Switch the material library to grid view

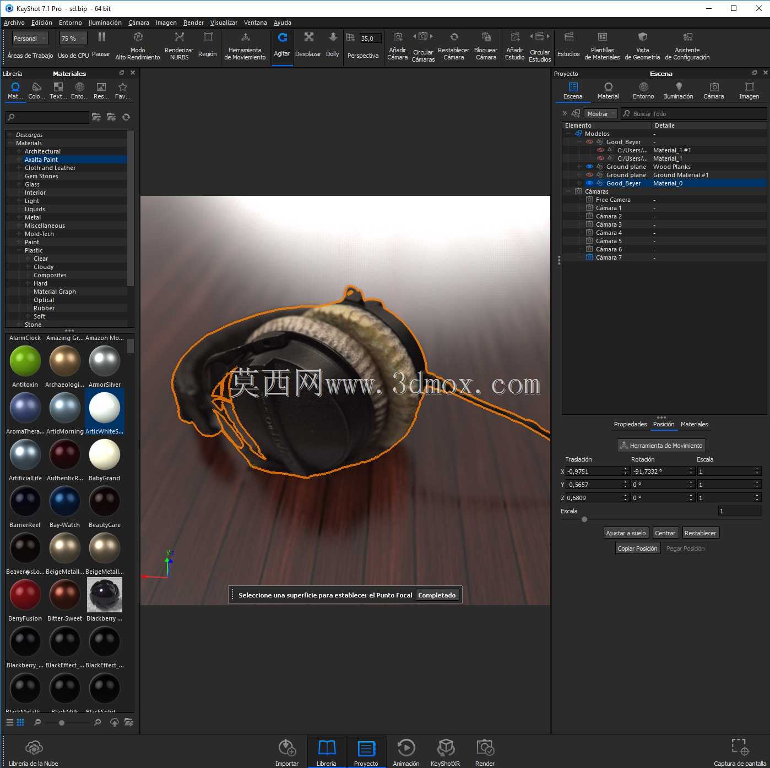click(20, 722)
